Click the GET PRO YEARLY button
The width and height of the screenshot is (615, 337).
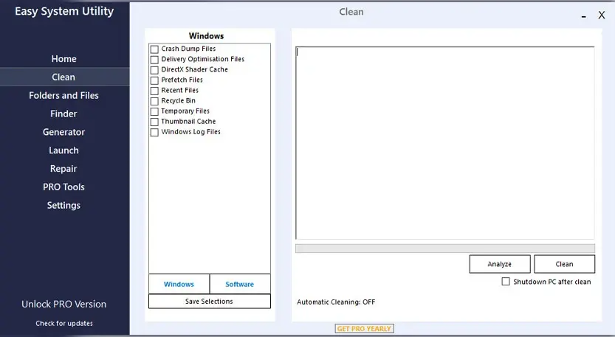pyautogui.click(x=365, y=328)
